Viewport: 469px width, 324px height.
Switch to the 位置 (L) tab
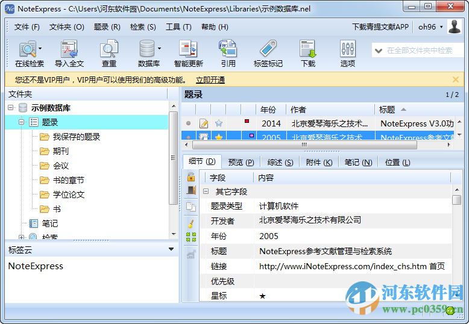click(397, 162)
